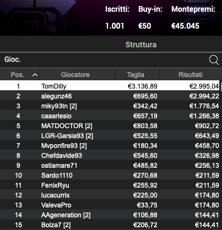This screenshot has height=230, width=222.
Task: Click the player search magnifier icon
Action: click(214, 60)
